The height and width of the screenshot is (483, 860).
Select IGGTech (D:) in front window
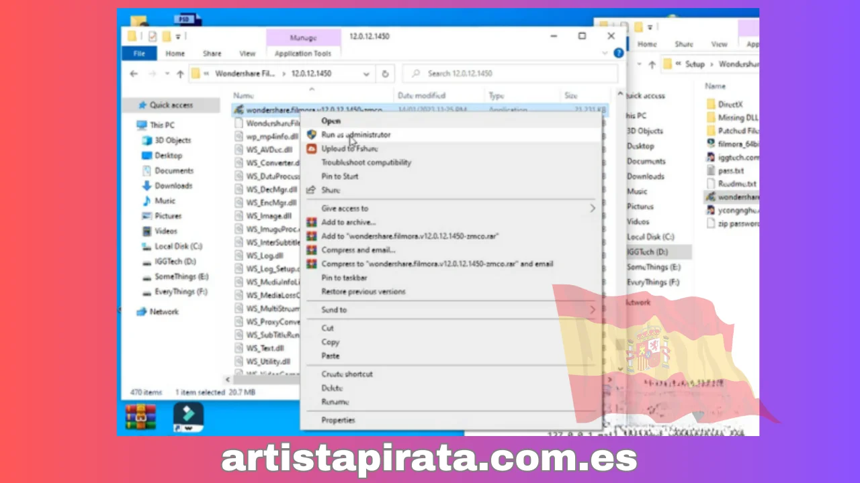pyautogui.click(x=175, y=262)
